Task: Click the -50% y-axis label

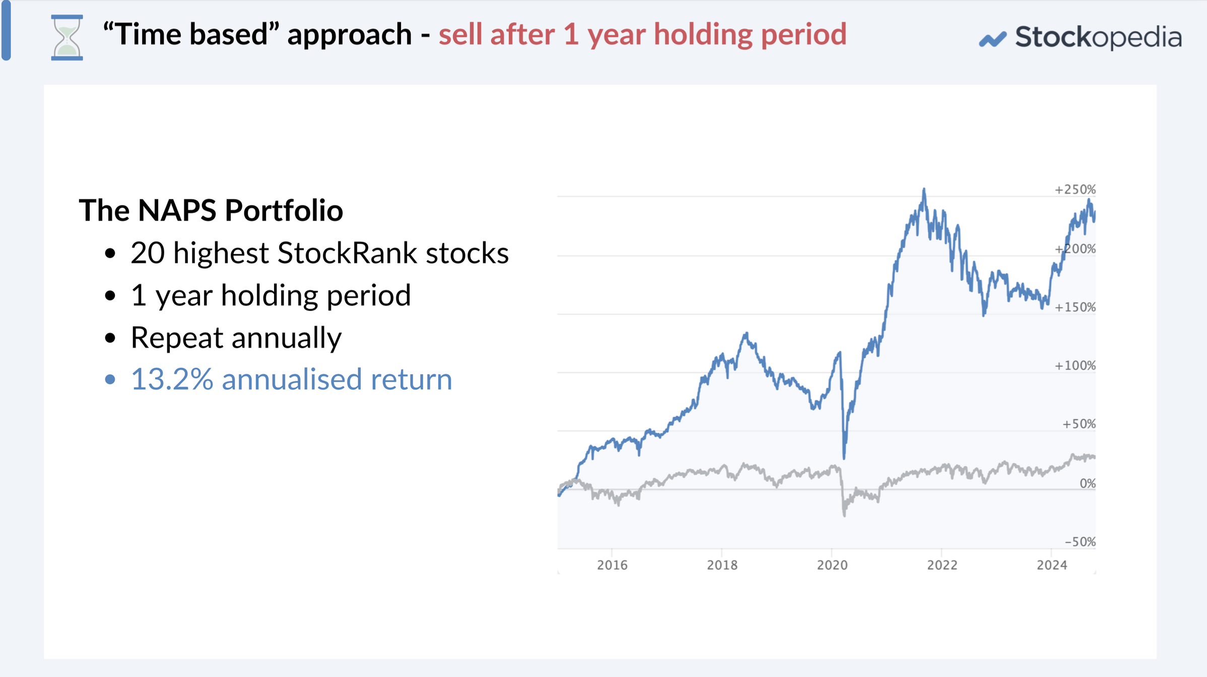Action: [x=1080, y=542]
